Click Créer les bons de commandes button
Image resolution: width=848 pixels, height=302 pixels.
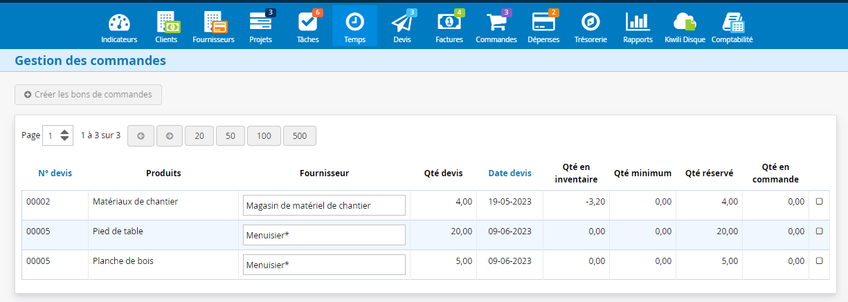point(88,95)
